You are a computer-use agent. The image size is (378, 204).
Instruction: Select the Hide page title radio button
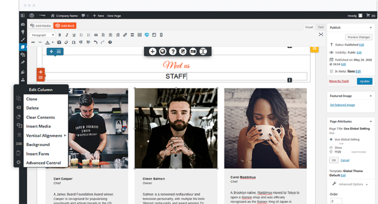click(x=331, y=152)
